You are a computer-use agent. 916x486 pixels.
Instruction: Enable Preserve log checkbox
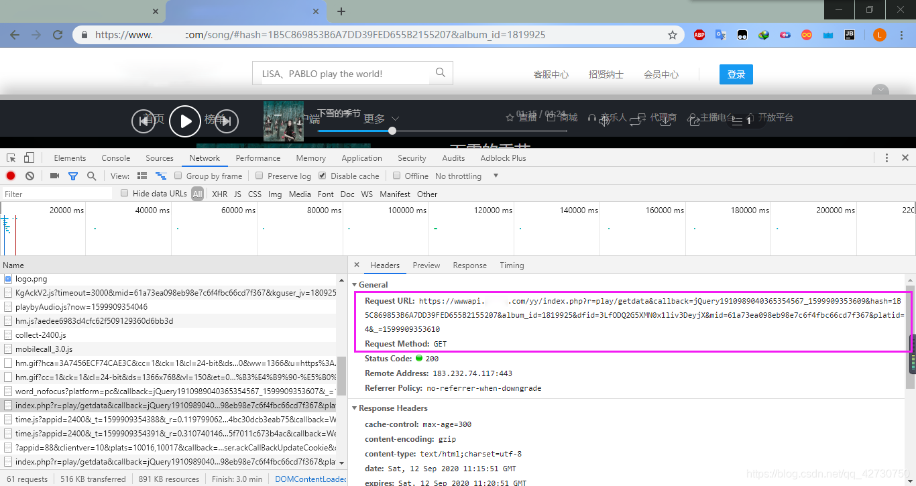(260, 176)
